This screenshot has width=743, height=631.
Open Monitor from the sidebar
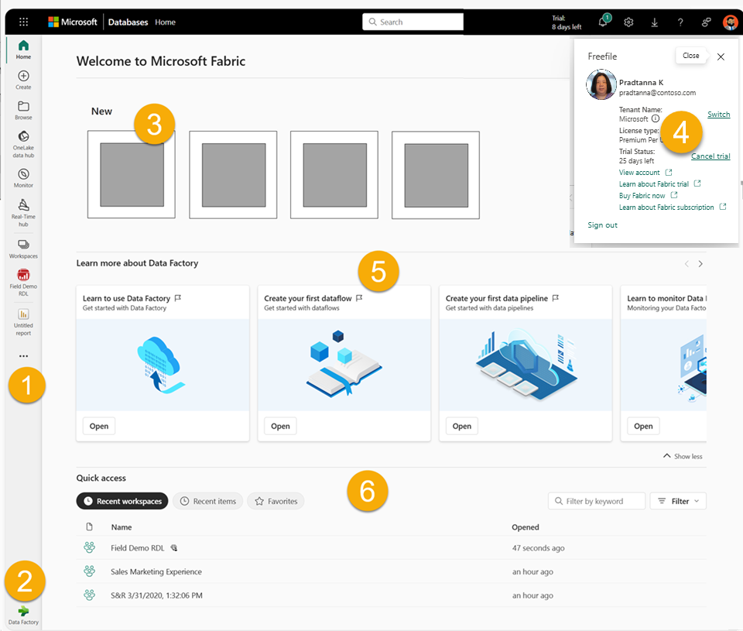(23, 178)
